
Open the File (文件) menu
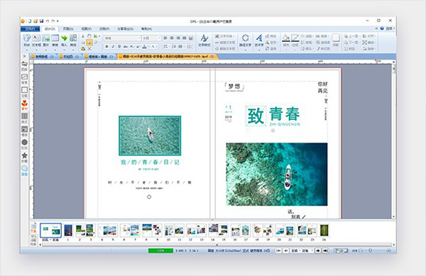pyautogui.click(x=30, y=29)
